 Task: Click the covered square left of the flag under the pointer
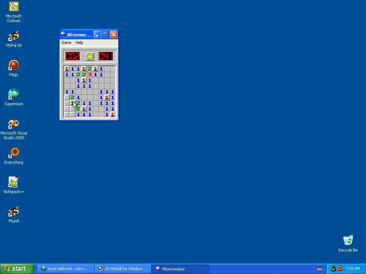pyautogui.click(x=67, y=103)
